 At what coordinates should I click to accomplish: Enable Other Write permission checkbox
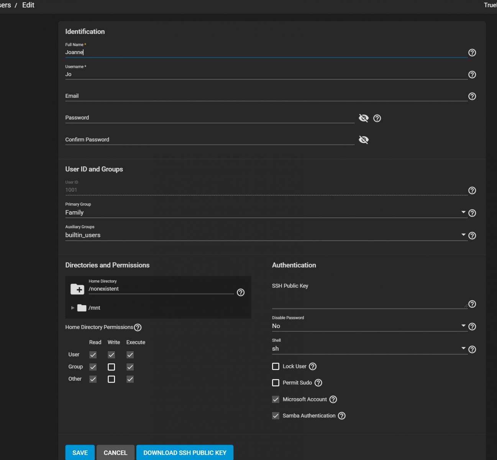(112, 379)
